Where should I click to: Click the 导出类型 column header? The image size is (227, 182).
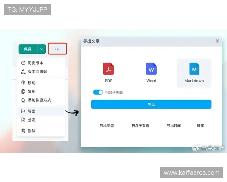[x=107, y=126]
